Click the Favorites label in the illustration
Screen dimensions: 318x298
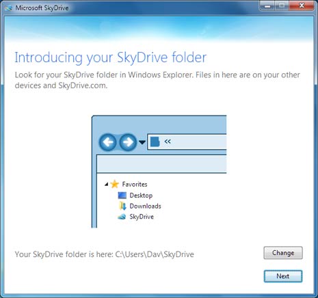135,184
